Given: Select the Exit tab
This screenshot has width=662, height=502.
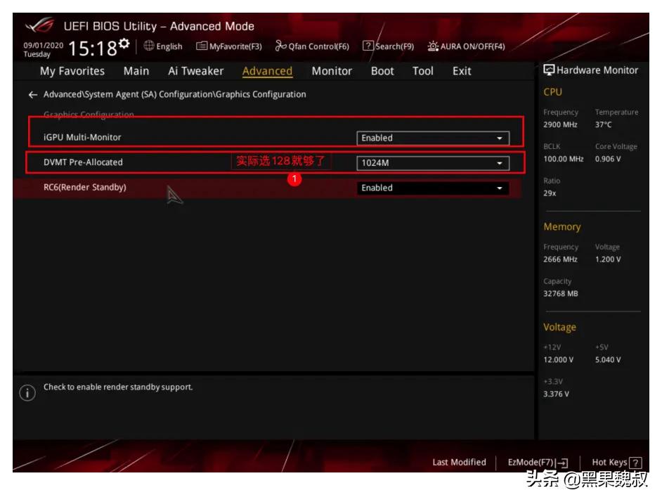Looking at the screenshot, I should tap(462, 71).
